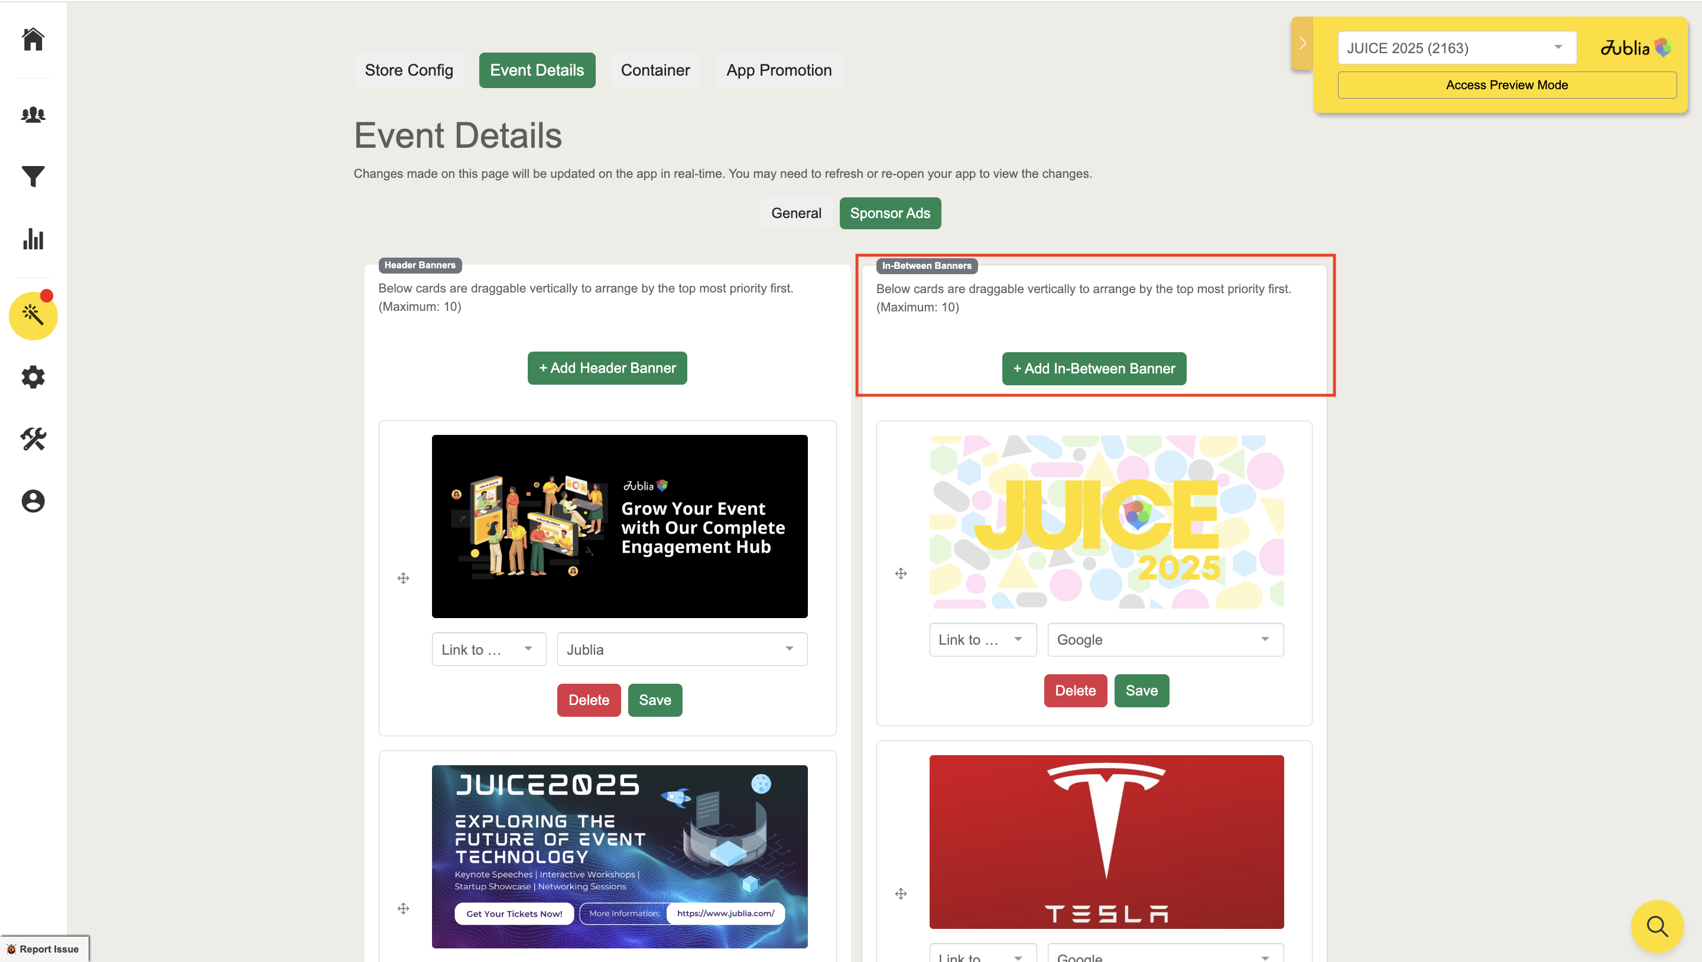Switch to the Store Config tab
The image size is (1702, 962).
pos(408,70)
